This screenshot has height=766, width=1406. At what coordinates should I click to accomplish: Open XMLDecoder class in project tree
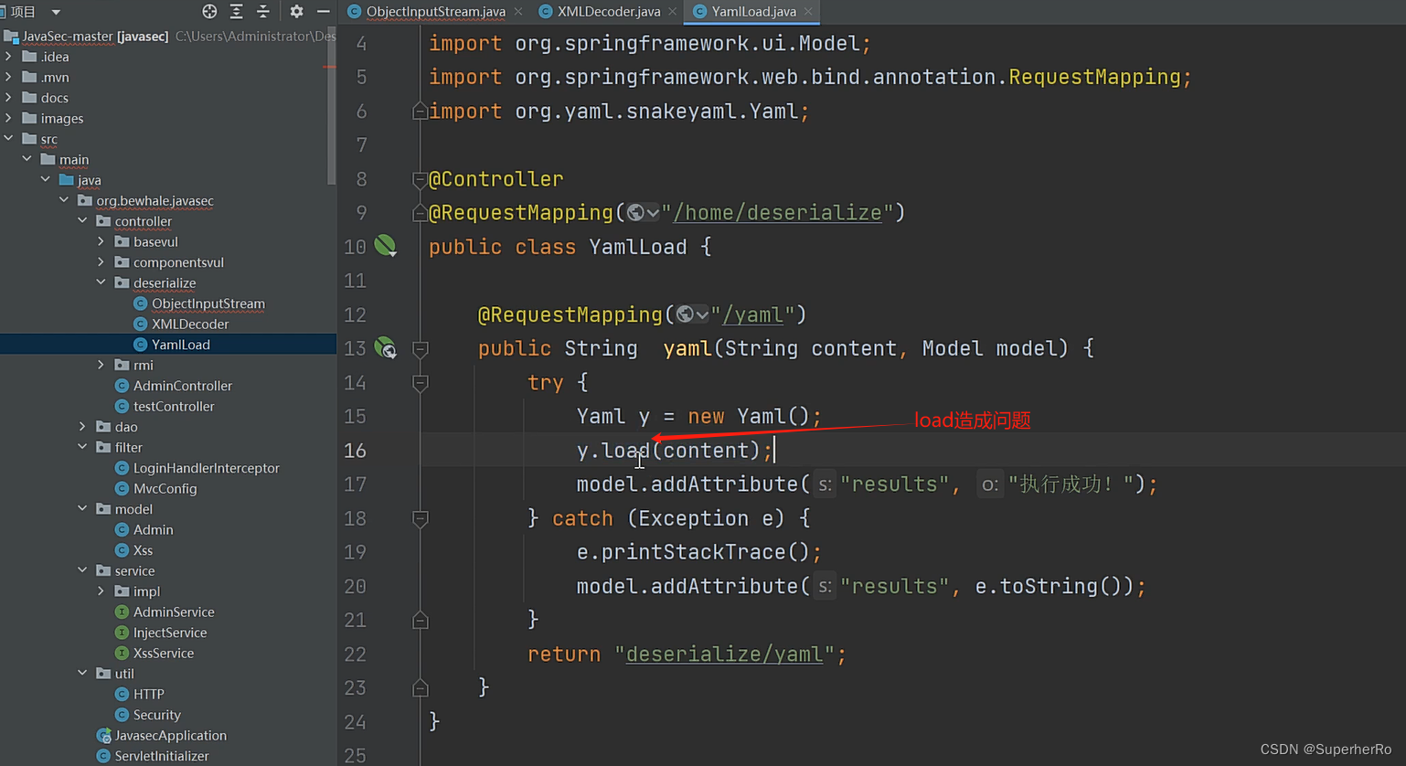[190, 324]
